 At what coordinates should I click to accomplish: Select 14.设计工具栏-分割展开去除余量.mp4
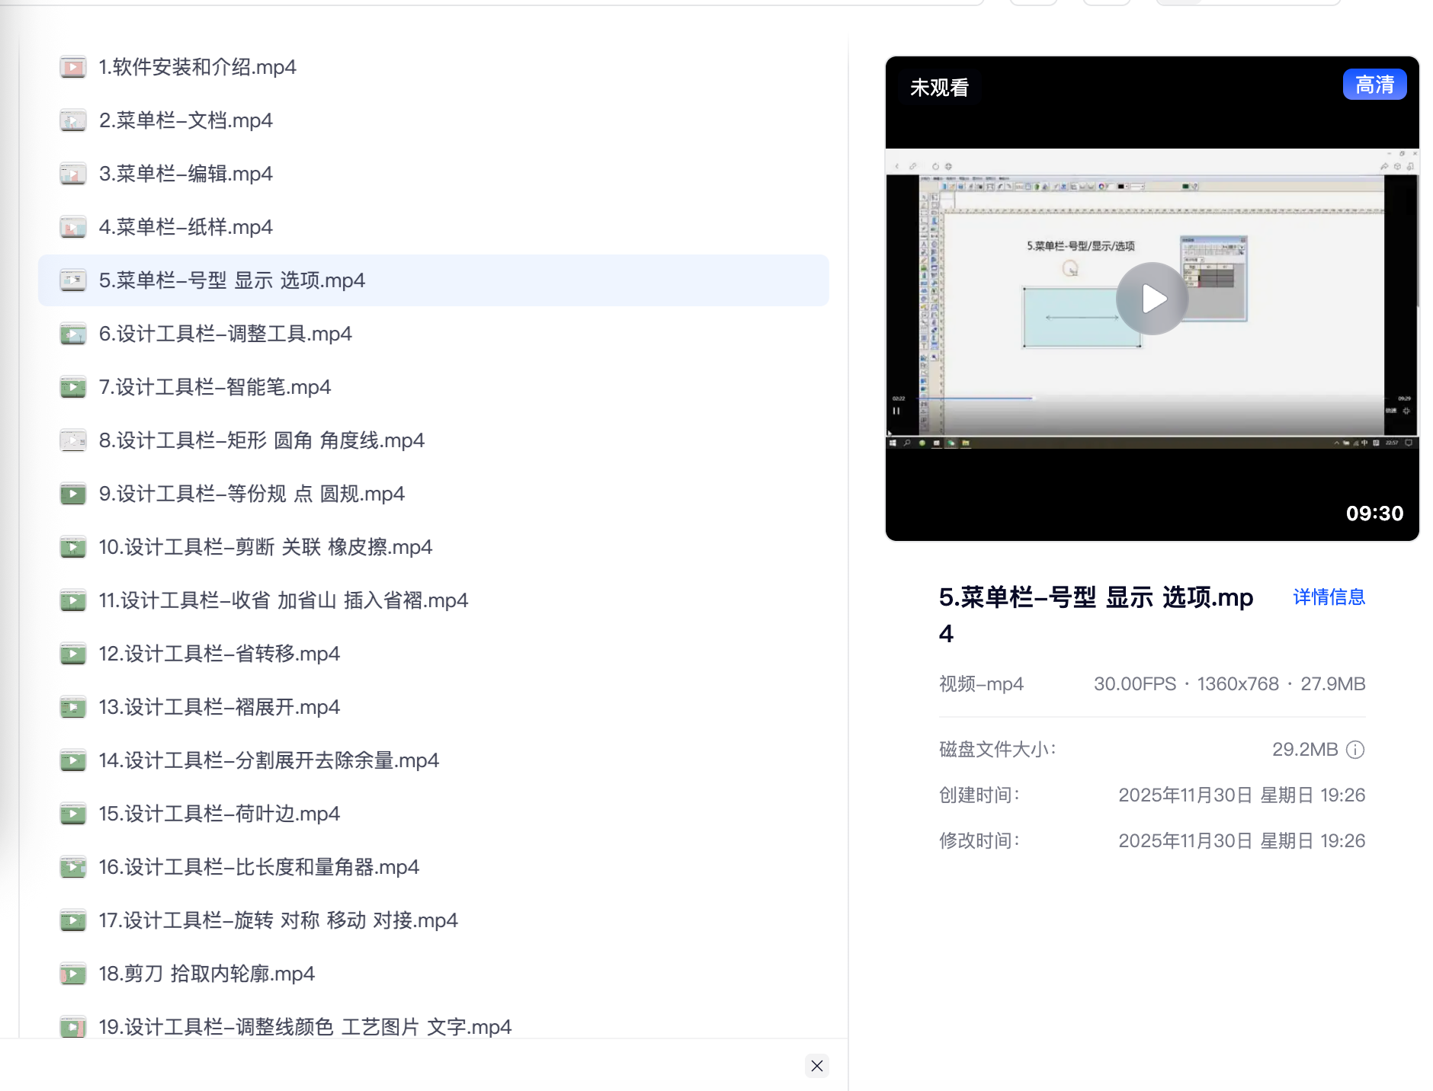point(434,760)
